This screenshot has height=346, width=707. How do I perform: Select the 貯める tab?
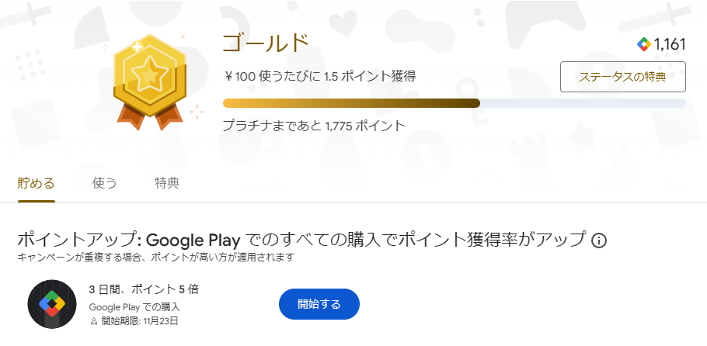click(x=37, y=184)
